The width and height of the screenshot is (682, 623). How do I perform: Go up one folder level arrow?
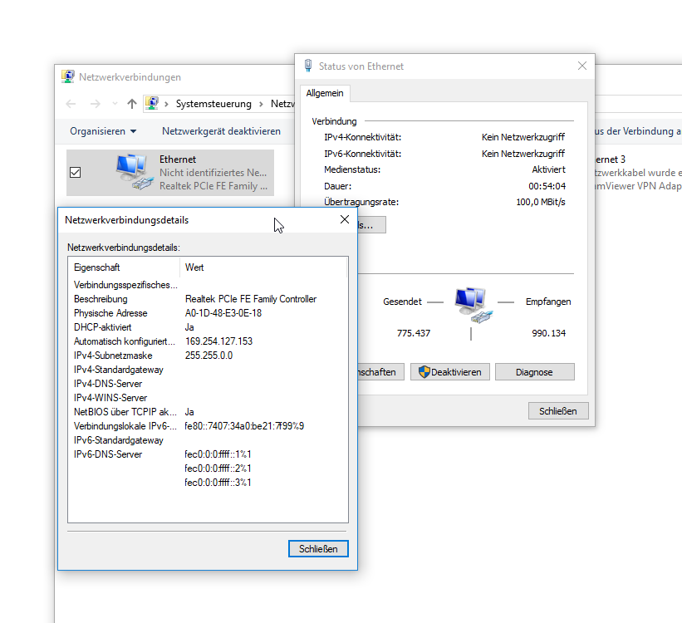pyautogui.click(x=132, y=104)
